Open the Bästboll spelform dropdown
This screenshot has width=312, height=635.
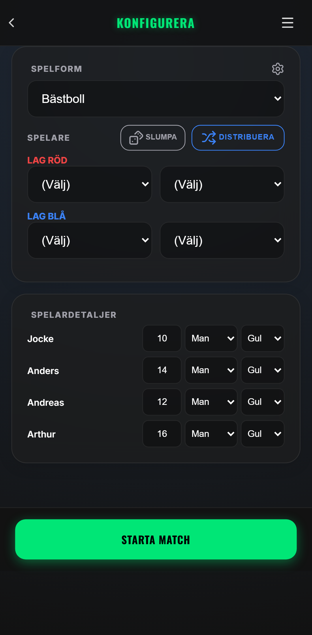coord(156,99)
